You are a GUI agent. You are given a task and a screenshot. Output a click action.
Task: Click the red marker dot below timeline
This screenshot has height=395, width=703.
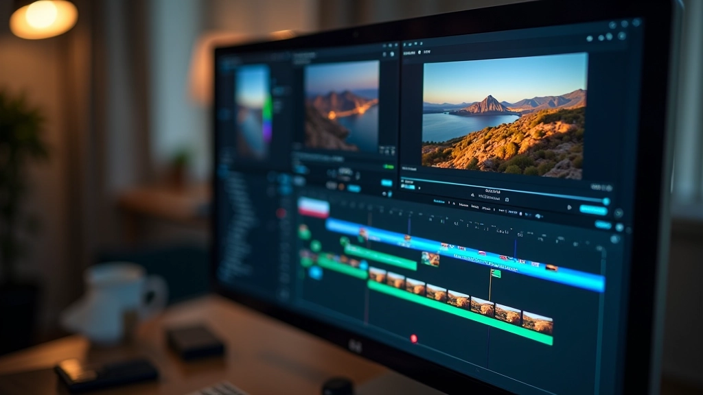point(414,339)
